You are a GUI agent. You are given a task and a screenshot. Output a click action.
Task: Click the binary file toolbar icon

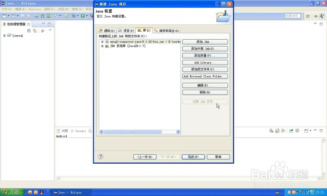click(x=36, y=16)
